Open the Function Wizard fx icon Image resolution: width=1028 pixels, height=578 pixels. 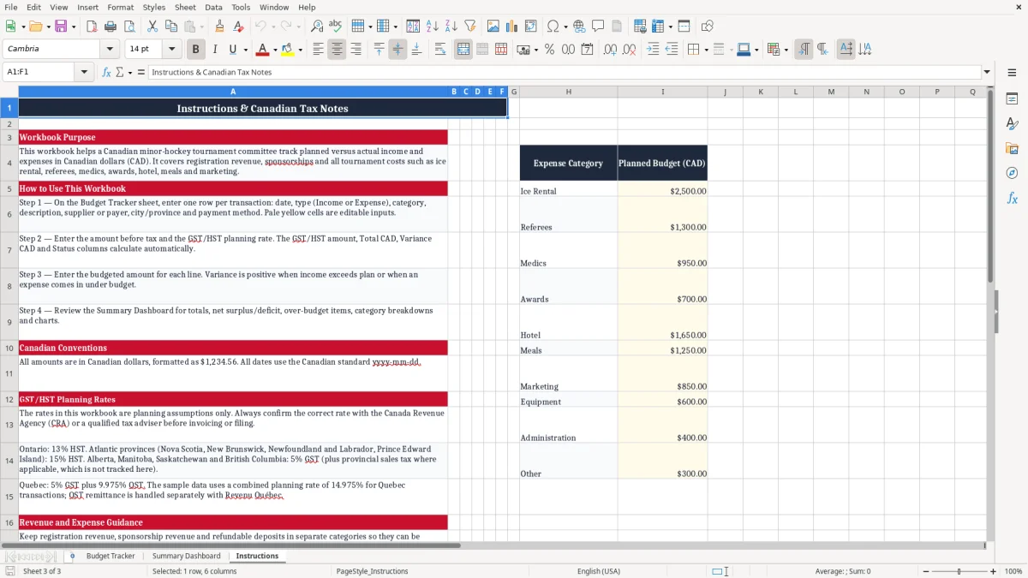pyautogui.click(x=106, y=72)
